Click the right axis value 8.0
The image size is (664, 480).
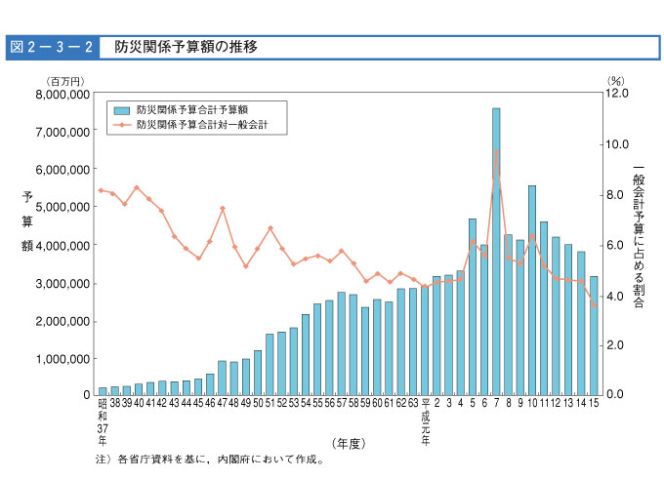[x=615, y=195]
